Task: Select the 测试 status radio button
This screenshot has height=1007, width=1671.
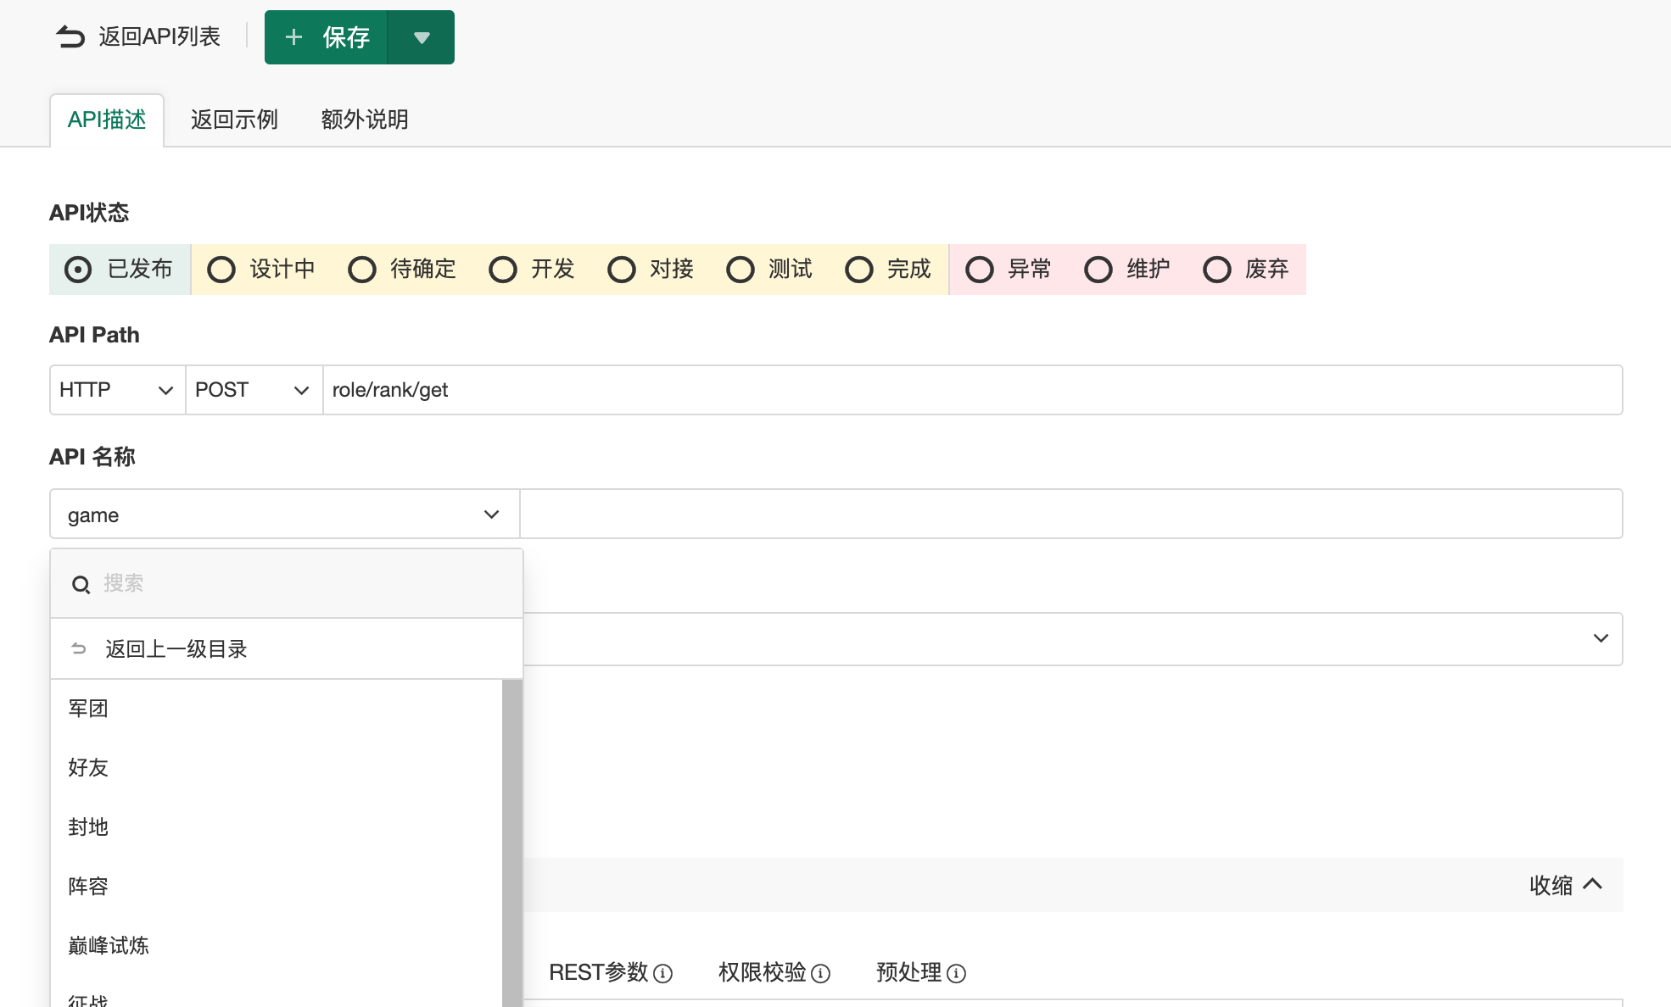Action: coord(740,270)
